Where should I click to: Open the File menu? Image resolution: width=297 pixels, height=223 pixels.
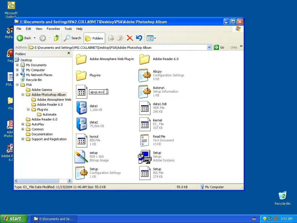click(19, 29)
